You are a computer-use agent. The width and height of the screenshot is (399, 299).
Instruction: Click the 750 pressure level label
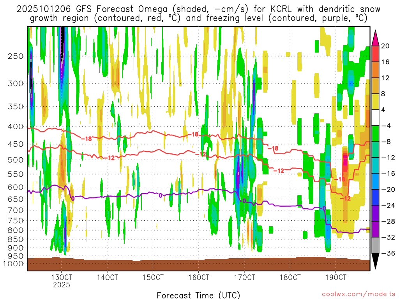[x=16, y=220]
